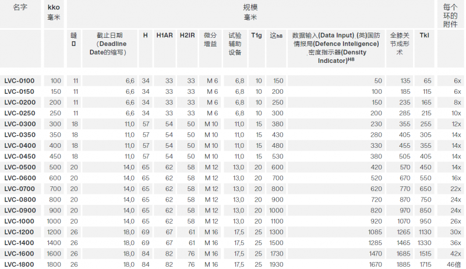Click the 试验辅助设备 column header
Viewport: 466px width, 269px height.
coord(235,44)
